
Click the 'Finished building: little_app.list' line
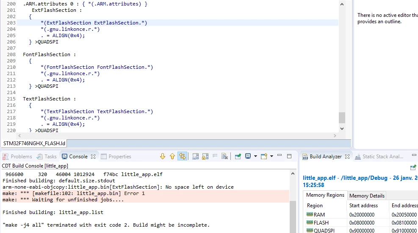pos(53,212)
